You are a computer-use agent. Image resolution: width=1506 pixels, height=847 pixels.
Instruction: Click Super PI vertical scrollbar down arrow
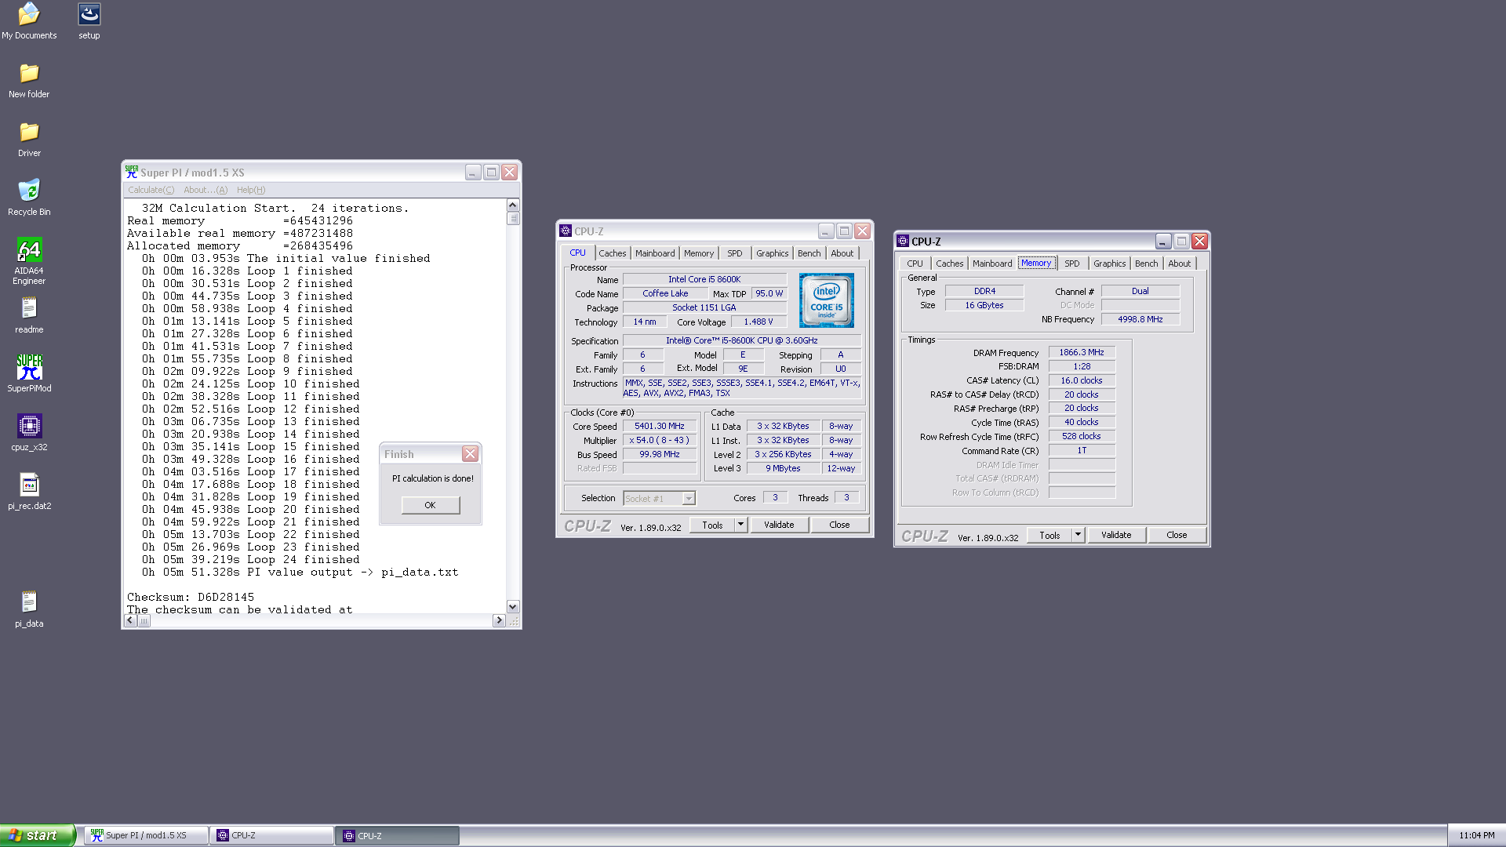pyautogui.click(x=513, y=606)
